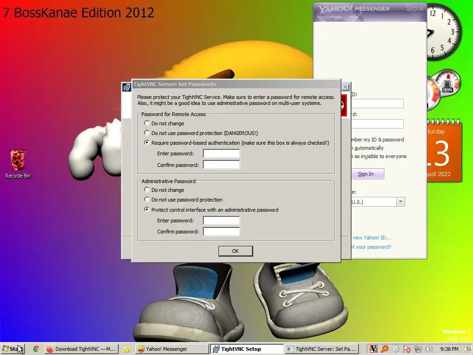Switch to TightVNC Server: Set Passwords taskbar button
This screenshot has height=355, width=473.
pyautogui.click(x=322, y=349)
